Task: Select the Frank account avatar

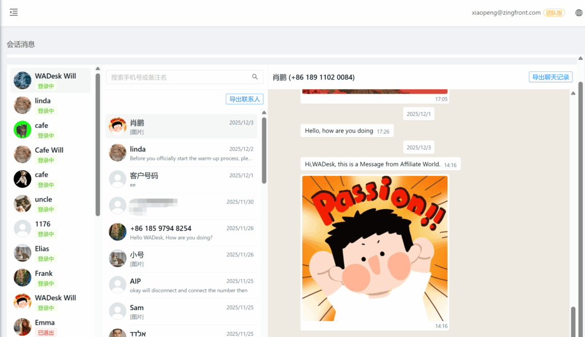Action: 22,278
